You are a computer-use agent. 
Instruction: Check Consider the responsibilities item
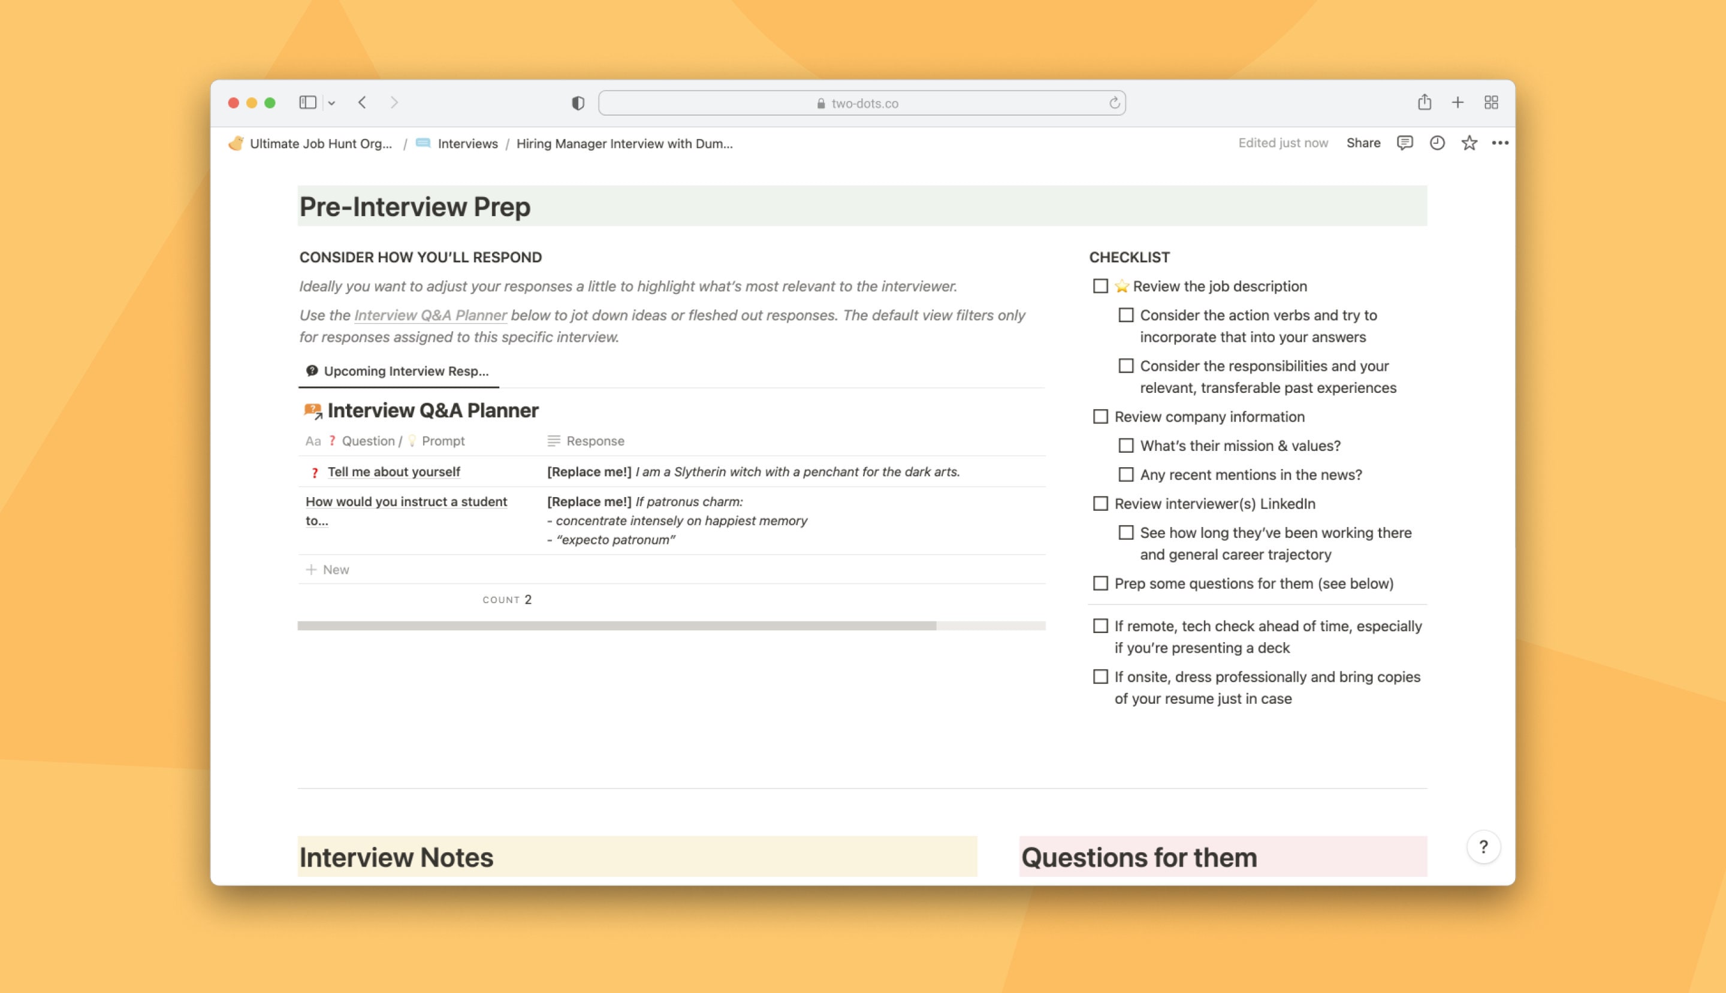(1125, 365)
